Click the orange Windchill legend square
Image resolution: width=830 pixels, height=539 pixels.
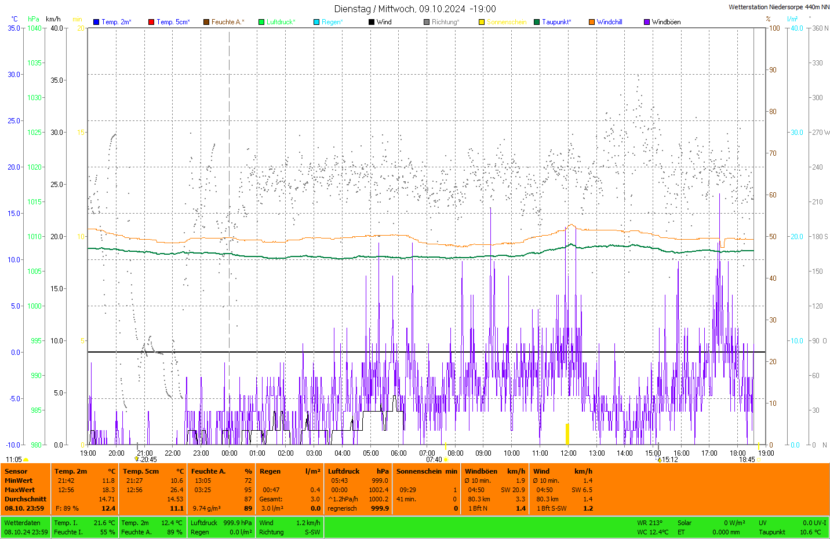tap(592, 22)
